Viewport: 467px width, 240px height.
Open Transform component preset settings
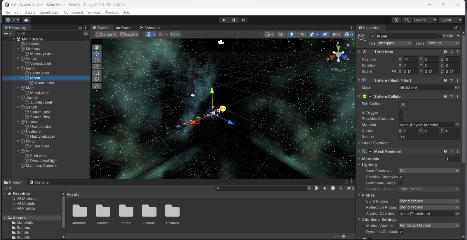point(451,52)
